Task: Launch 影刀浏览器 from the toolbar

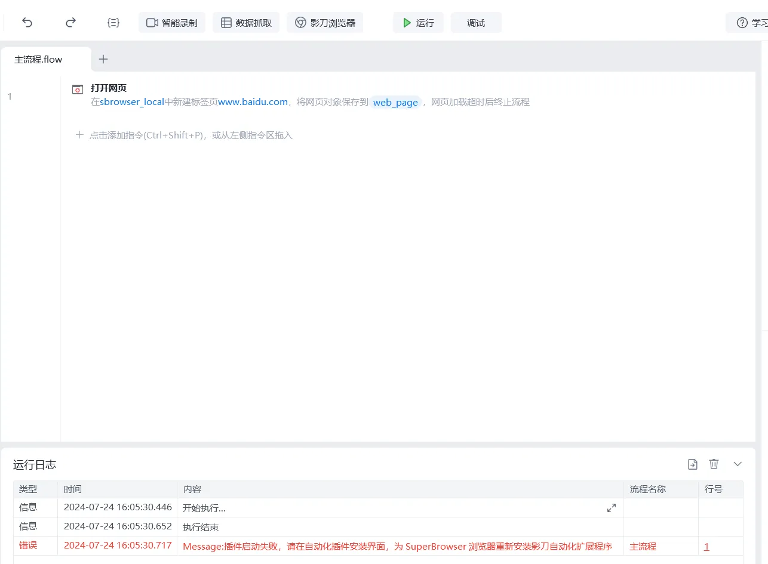Action: (325, 23)
